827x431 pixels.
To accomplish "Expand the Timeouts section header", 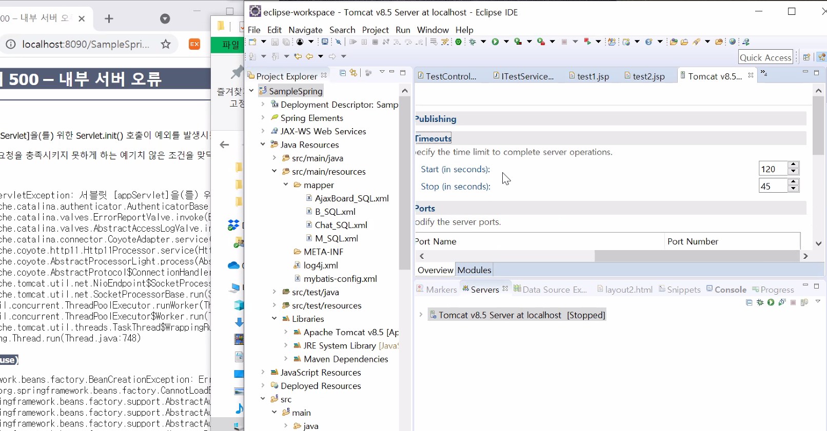I will (x=434, y=138).
